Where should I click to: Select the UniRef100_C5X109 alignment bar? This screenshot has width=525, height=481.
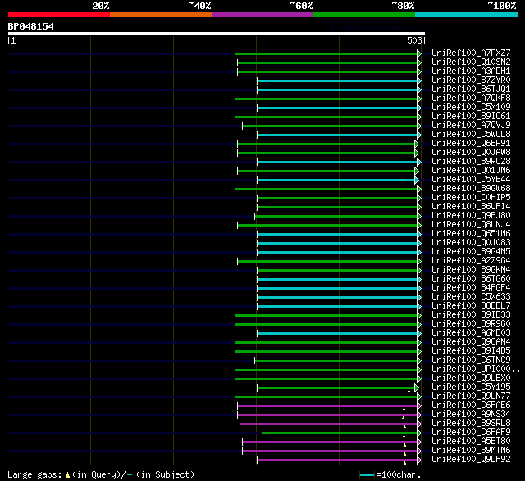[337, 108]
